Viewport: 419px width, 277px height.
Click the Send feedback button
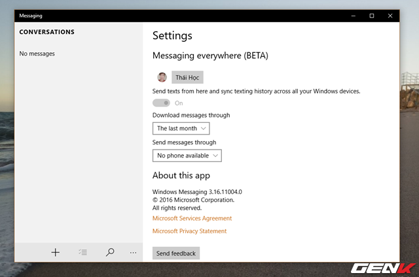176,253
